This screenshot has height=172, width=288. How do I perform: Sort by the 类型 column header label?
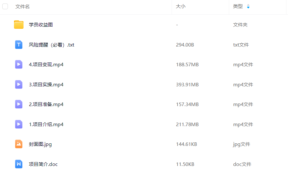[x=238, y=6]
